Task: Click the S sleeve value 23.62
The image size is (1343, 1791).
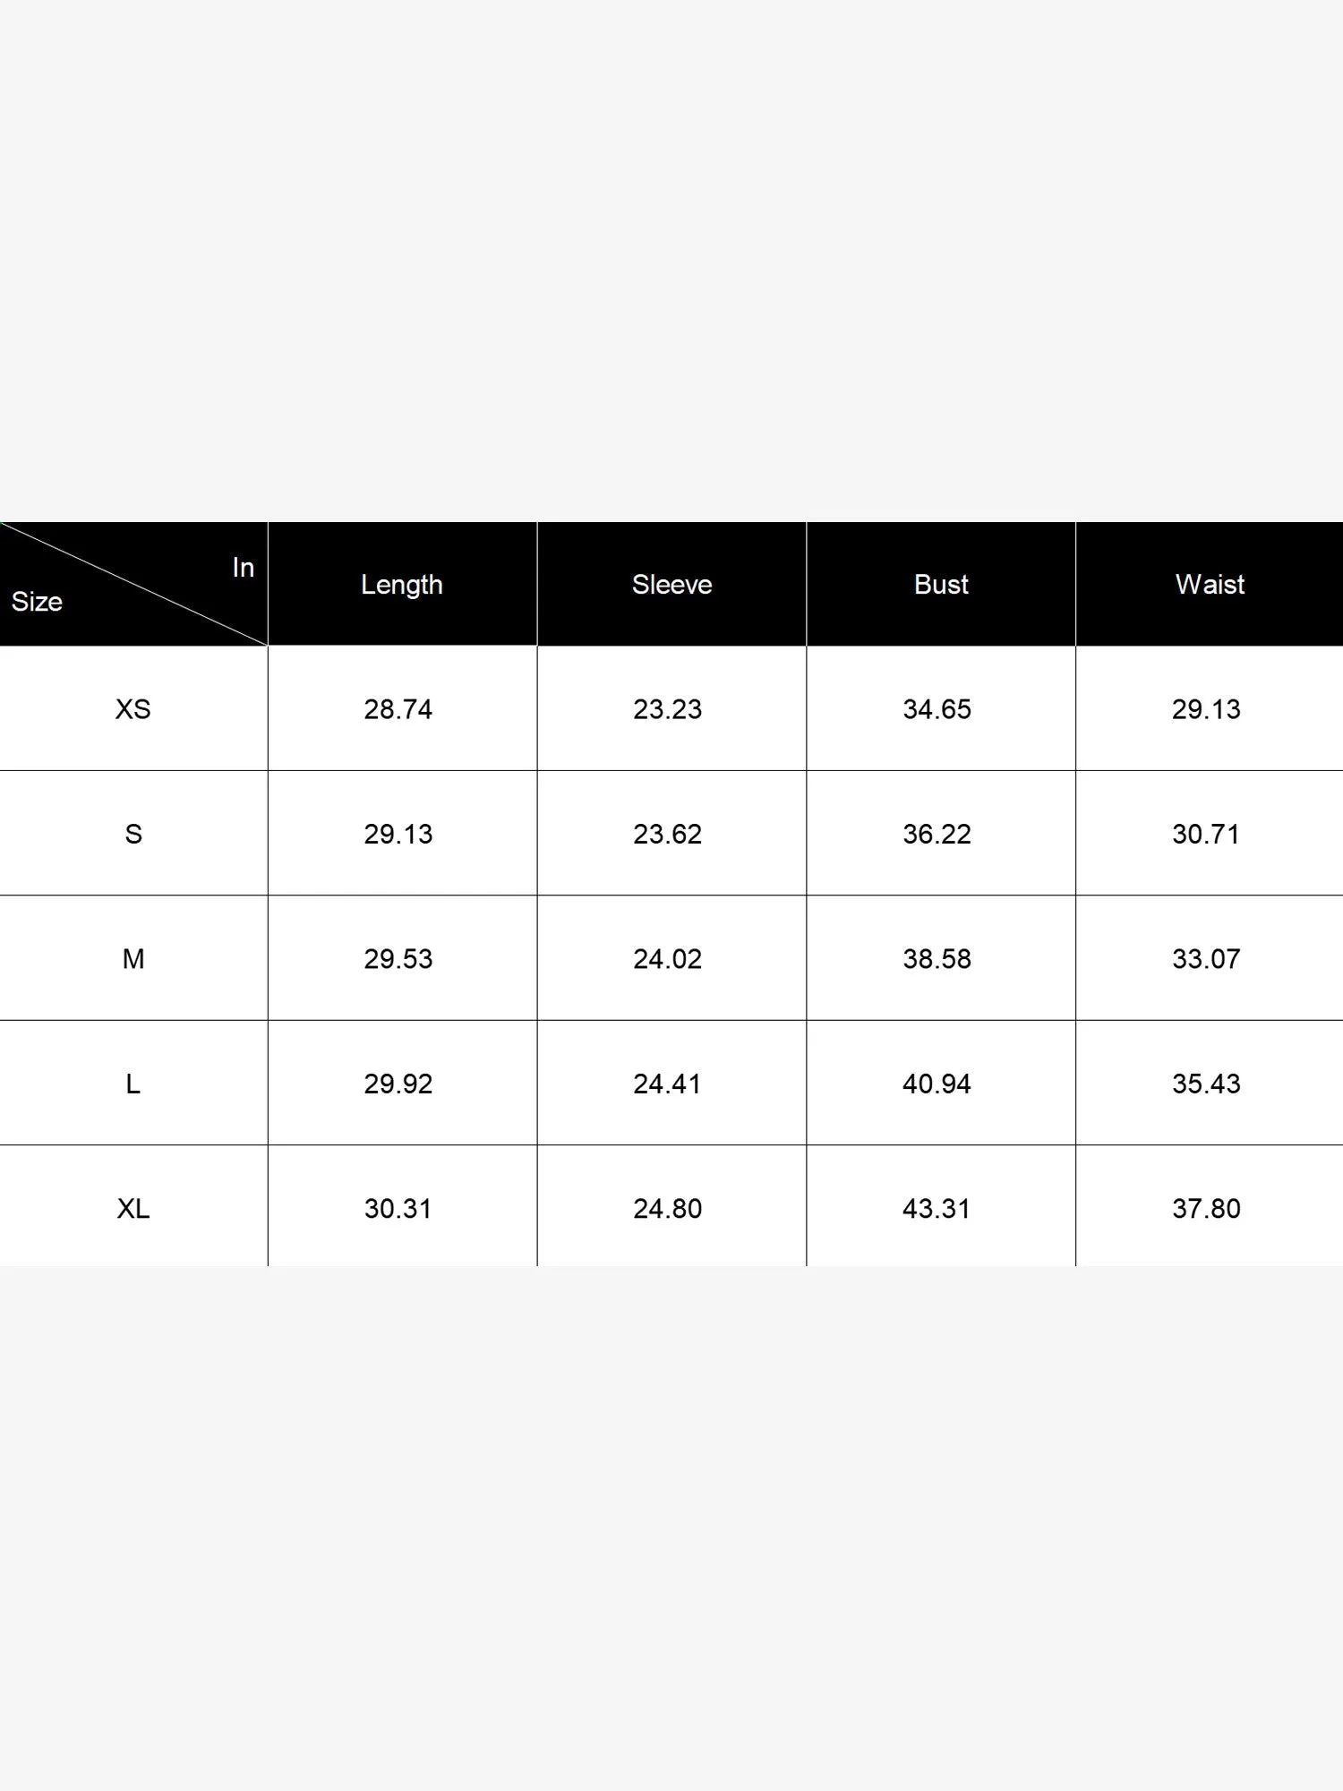Action: pos(668,834)
